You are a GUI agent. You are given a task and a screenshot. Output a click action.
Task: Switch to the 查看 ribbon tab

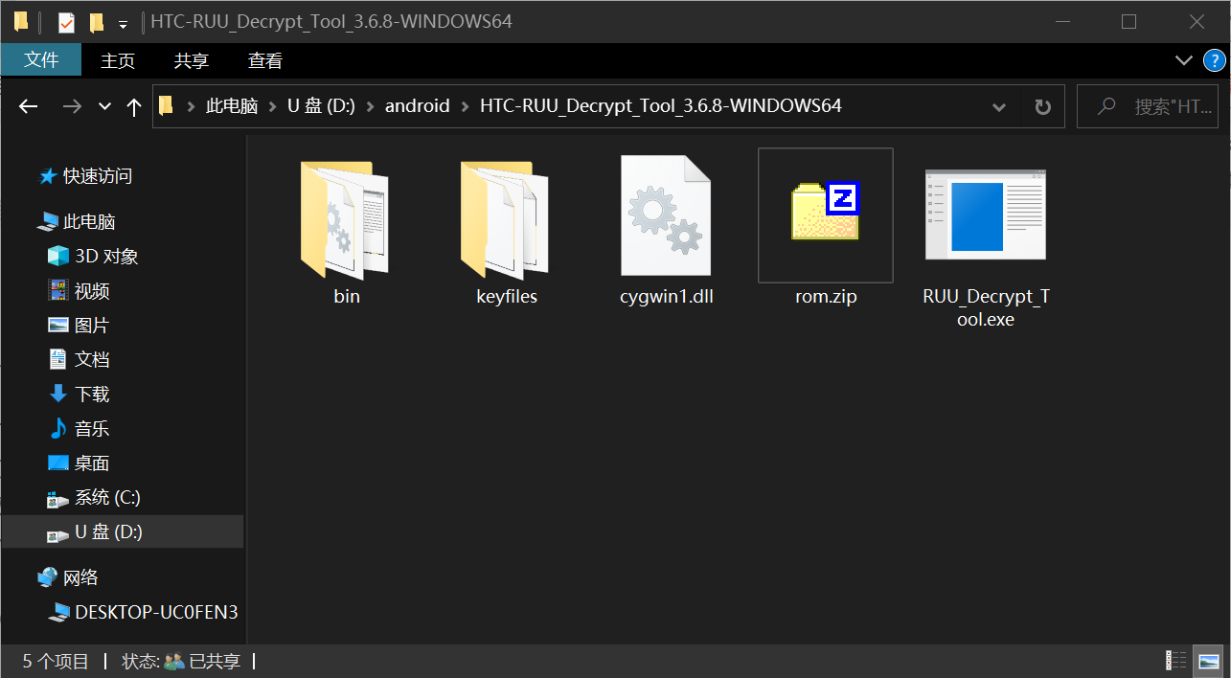[265, 60]
